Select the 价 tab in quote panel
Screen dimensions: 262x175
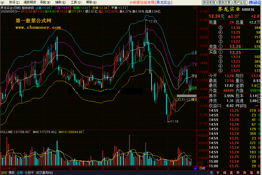(x=218, y=173)
